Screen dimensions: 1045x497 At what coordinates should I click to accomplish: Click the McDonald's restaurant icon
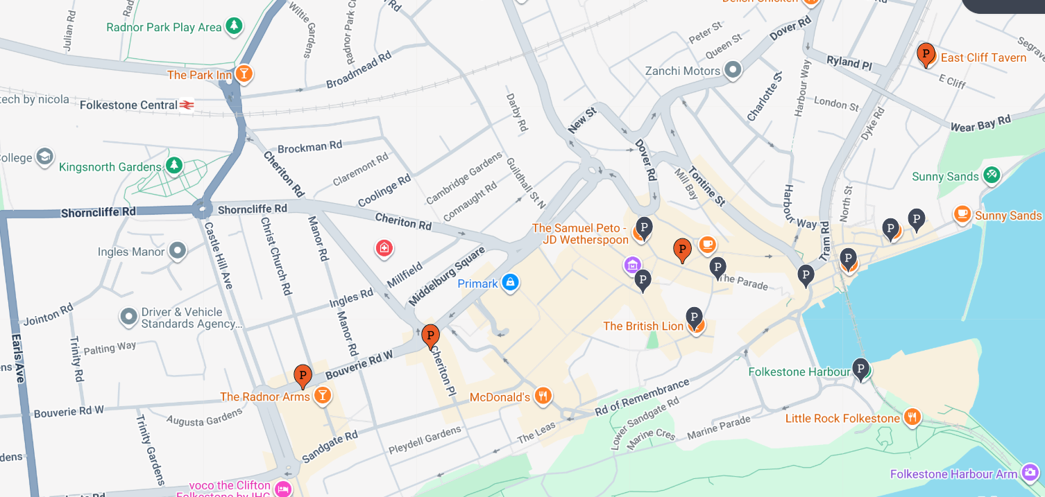(x=543, y=396)
